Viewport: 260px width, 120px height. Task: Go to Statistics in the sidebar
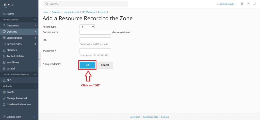pos(19,50)
